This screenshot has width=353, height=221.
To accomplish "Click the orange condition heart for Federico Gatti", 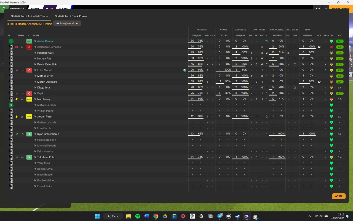I will pyautogui.click(x=331, y=53).
